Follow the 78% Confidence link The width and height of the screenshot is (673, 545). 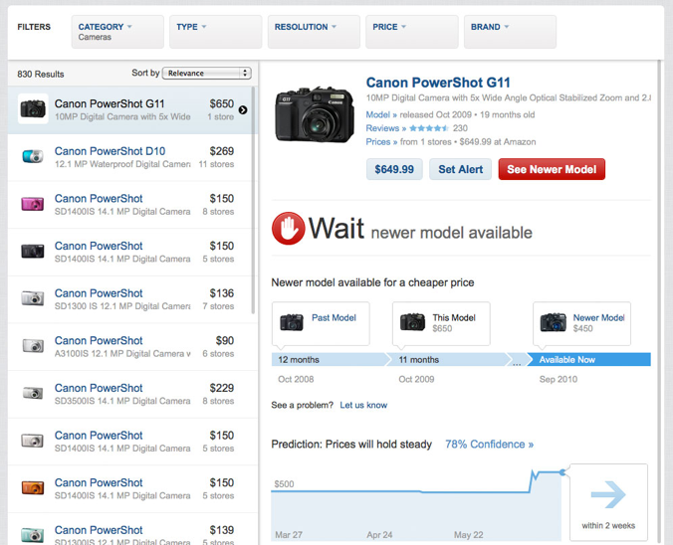(489, 445)
